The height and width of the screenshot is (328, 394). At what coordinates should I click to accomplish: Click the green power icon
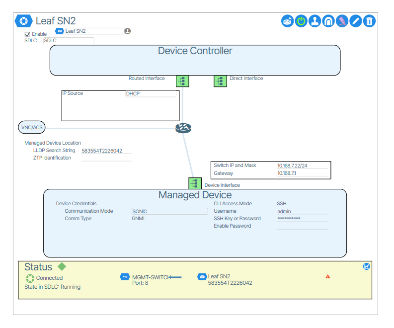(301, 21)
